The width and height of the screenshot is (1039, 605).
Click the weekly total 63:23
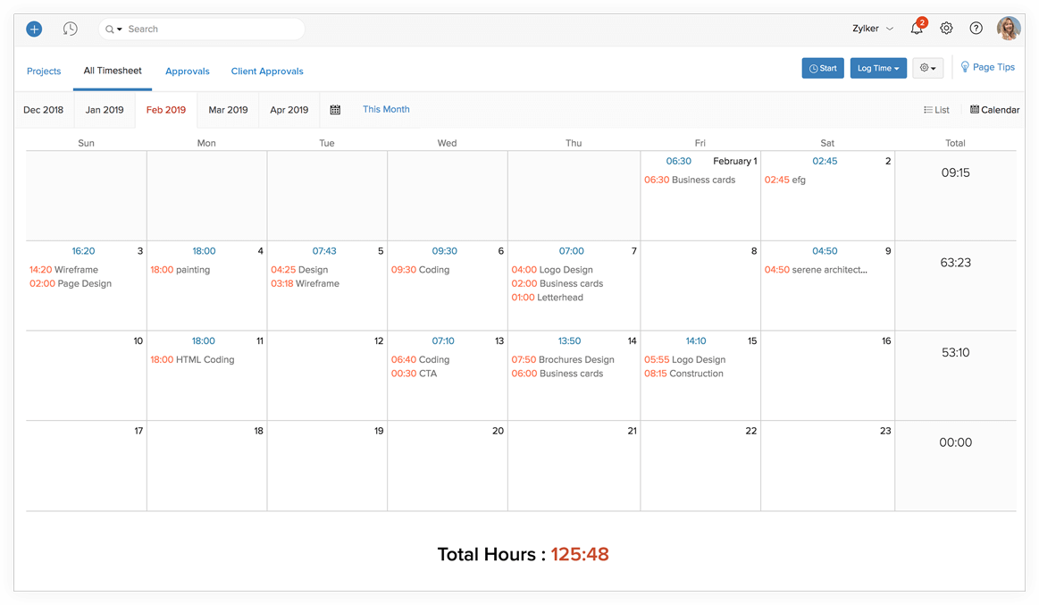tap(956, 263)
